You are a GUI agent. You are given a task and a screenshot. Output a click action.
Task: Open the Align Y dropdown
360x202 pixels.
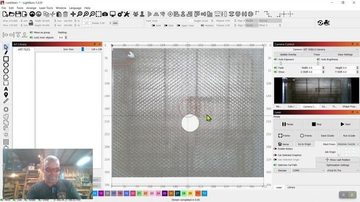[x=251, y=25]
